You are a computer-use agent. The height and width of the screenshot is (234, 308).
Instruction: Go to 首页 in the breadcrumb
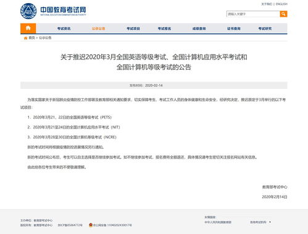[31, 38]
